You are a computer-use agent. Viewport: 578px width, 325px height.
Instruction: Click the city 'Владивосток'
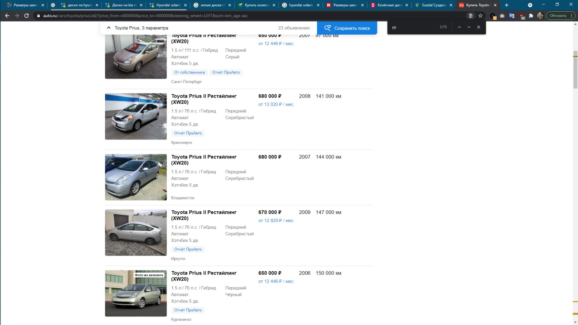click(183, 198)
